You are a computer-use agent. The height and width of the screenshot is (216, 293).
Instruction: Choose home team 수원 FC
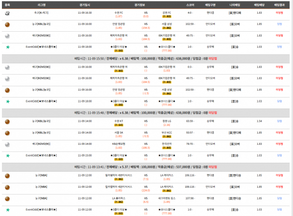tap(118, 11)
